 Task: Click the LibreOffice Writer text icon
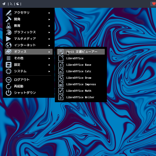click(61, 97)
